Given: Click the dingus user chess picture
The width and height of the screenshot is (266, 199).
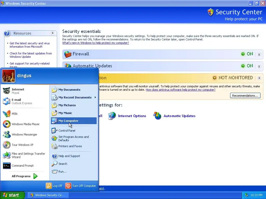Looking at the screenshot, I should click(9, 76).
